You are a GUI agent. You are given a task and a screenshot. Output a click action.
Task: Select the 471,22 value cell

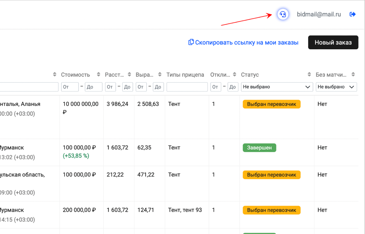pyautogui.click(x=146, y=175)
